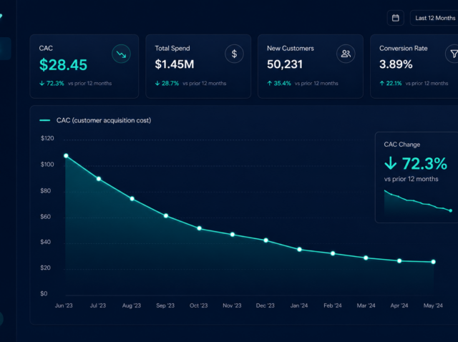Click the Total Spend dollar icon
The height and width of the screenshot is (342, 458).
234,54
